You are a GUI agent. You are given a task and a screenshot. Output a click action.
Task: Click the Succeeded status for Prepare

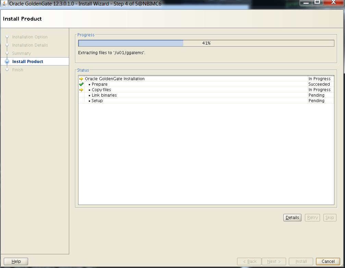point(319,84)
